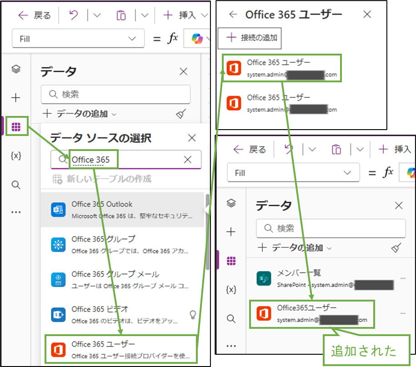The height and width of the screenshot is (367, 416).
Task: Click the back arrow in the Office 365 ユーザー pane
Action: point(233,15)
